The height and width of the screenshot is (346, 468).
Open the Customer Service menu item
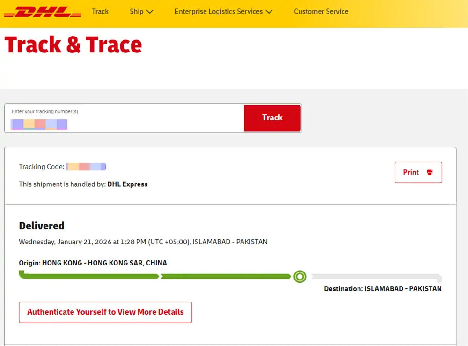point(321,12)
